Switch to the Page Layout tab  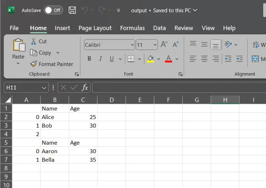pos(95,28)
